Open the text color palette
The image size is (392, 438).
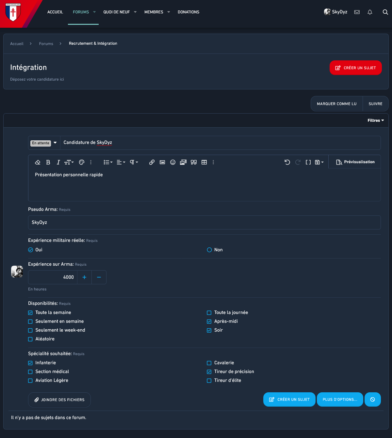tap(82, 162)
